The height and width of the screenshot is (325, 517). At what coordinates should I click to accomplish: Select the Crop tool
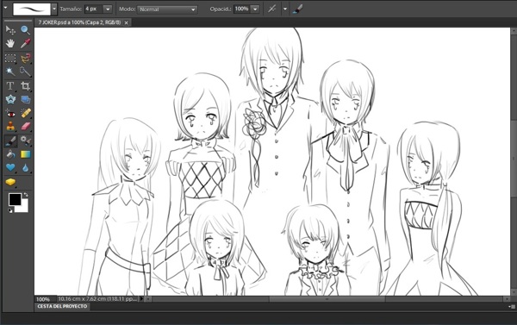click(x=25, y=86)
